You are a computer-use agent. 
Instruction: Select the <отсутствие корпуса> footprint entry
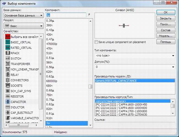132,101
